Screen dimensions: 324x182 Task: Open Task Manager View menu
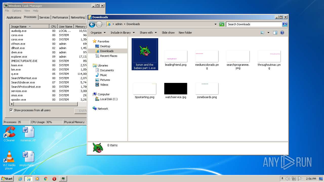[27, 11]
